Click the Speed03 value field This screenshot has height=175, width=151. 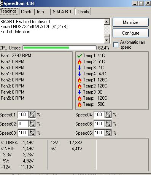23,133
